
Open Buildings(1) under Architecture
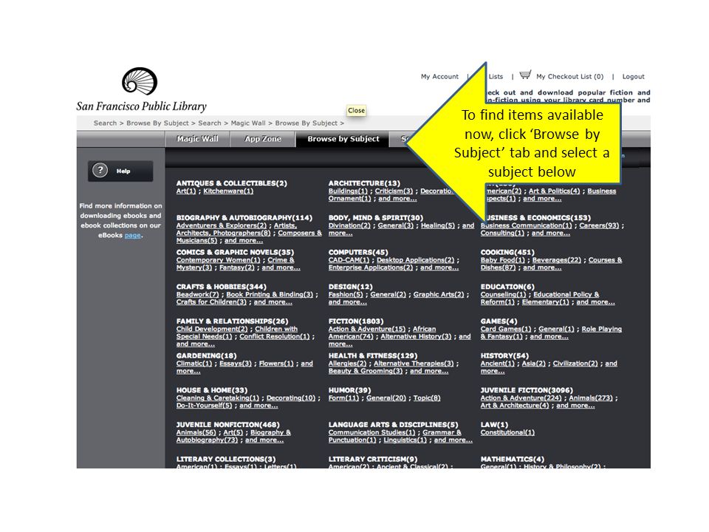[x=348, y=191]
